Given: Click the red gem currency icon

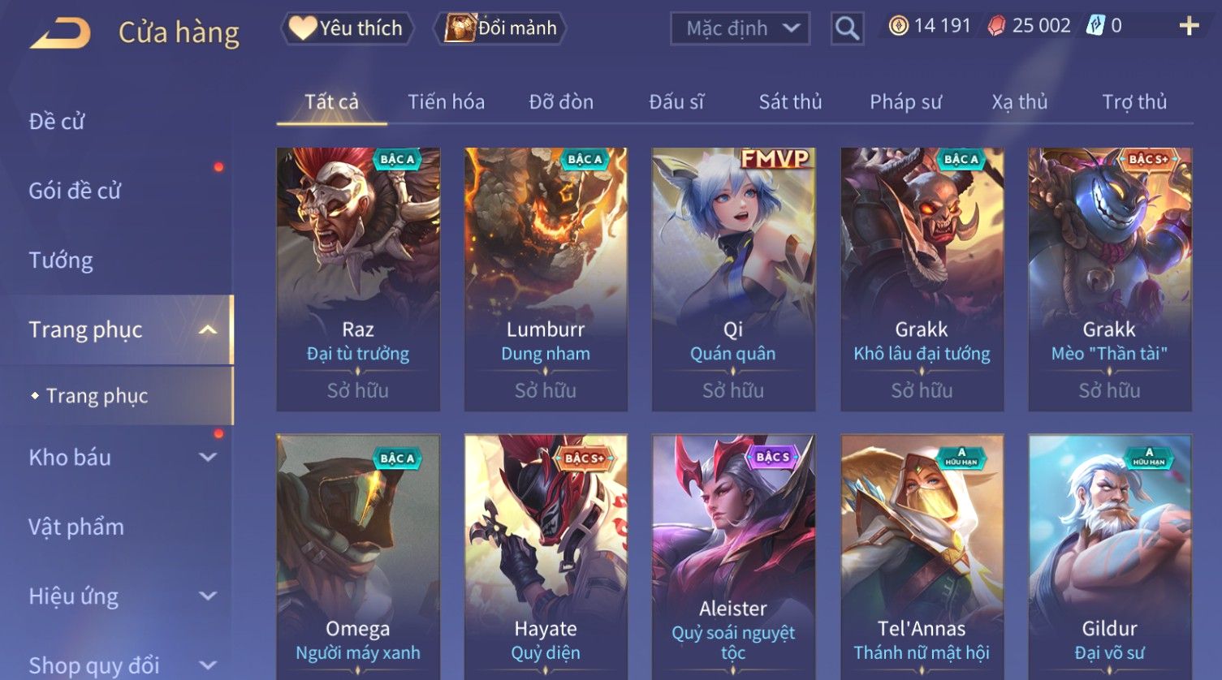Looking at the screenshot, I should click(x=996, y=26).
